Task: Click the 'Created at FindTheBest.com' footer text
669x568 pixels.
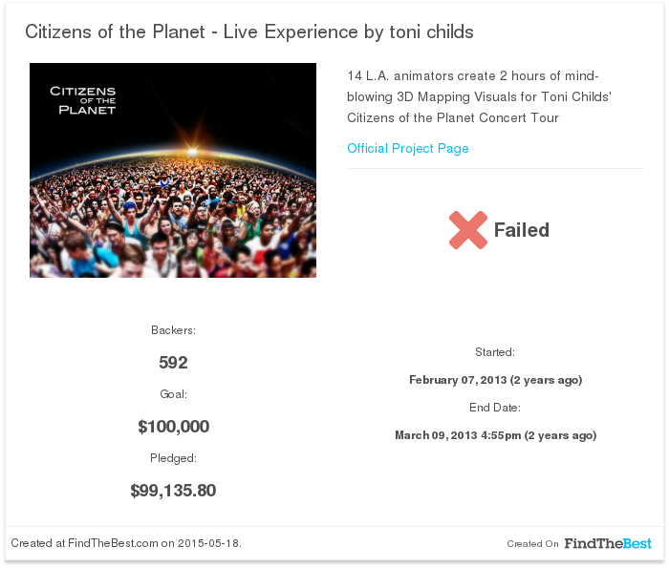Action: pos(126,543)
